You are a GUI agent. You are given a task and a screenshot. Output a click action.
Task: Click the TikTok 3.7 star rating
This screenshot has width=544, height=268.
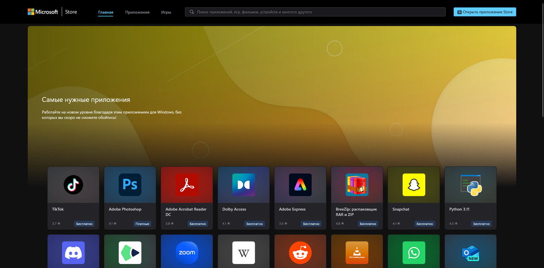coord(56,224)
